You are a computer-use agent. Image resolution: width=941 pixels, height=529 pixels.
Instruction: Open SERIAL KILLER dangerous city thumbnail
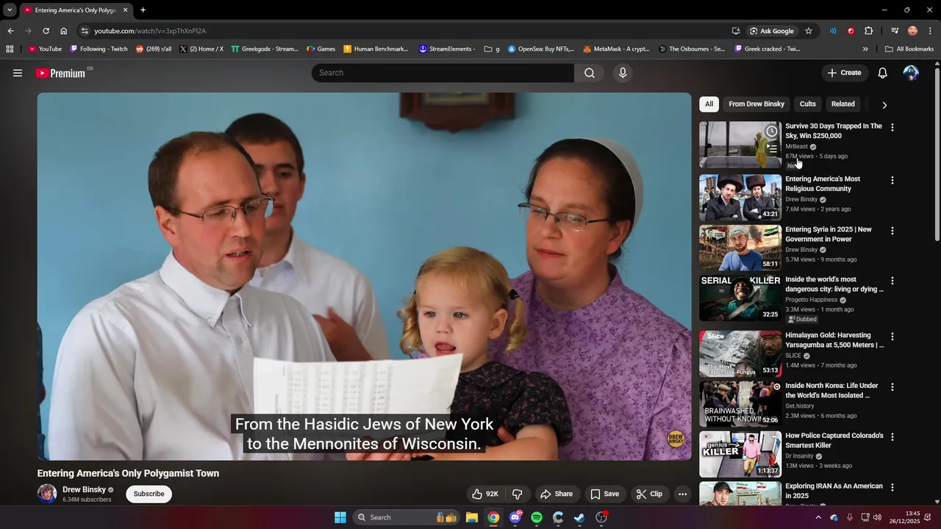740,298
